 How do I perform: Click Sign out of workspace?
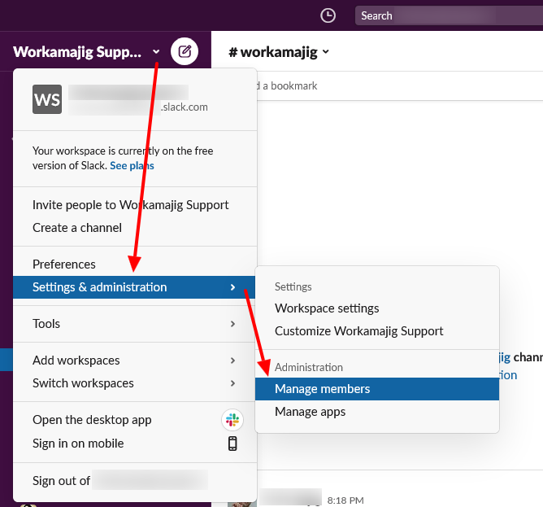[x=135, y=481]
